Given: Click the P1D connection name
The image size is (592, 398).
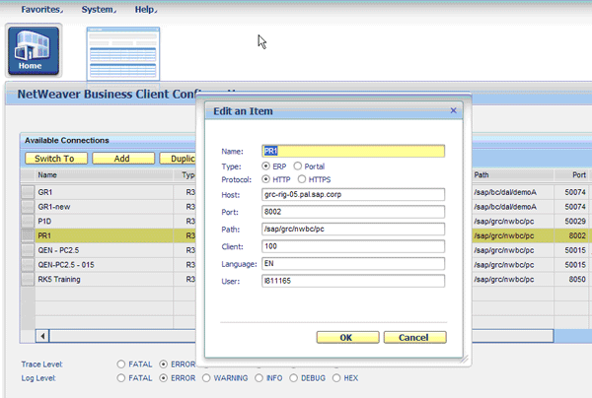Looking at the screenshot, I should coord(44,222).
